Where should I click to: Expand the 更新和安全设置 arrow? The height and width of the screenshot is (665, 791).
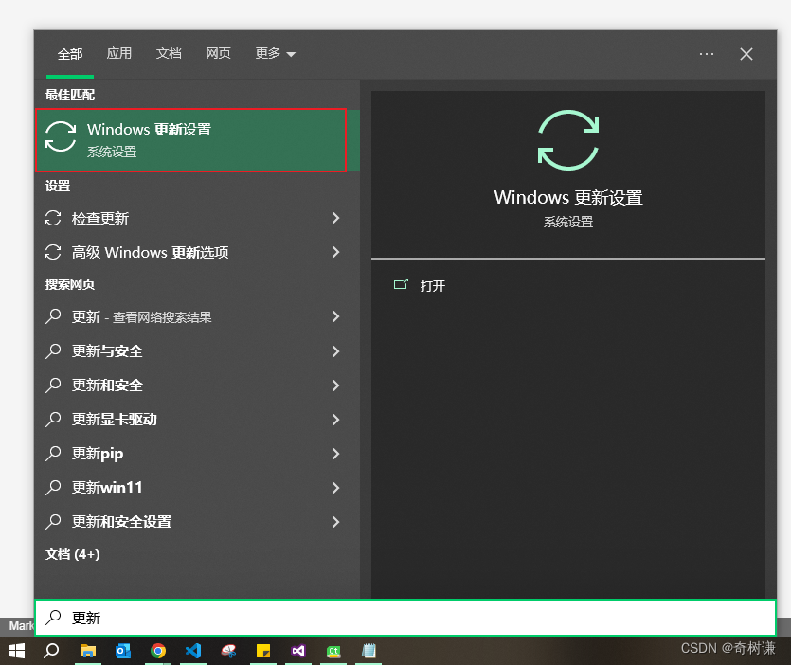coord(336,522)
